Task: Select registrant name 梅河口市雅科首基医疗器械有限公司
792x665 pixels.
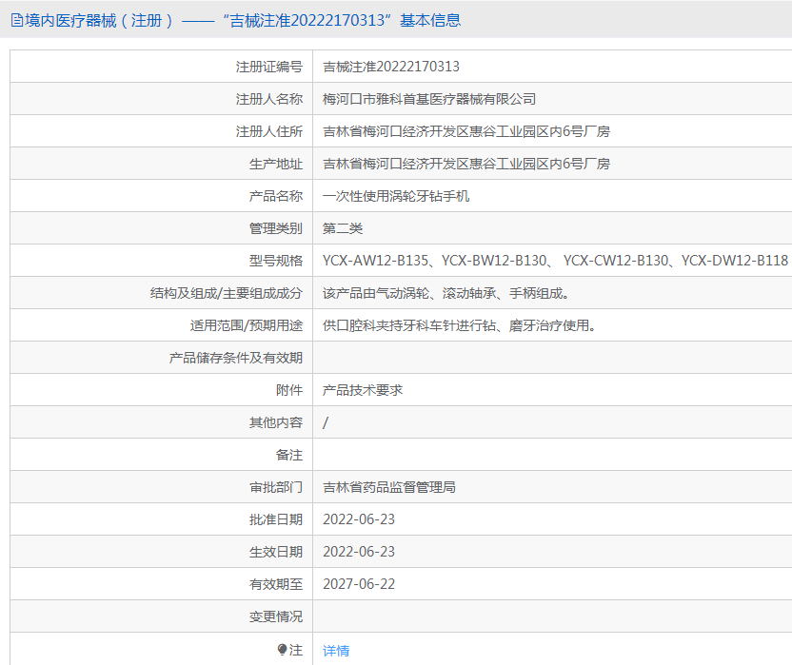Action: coord(429,99)
